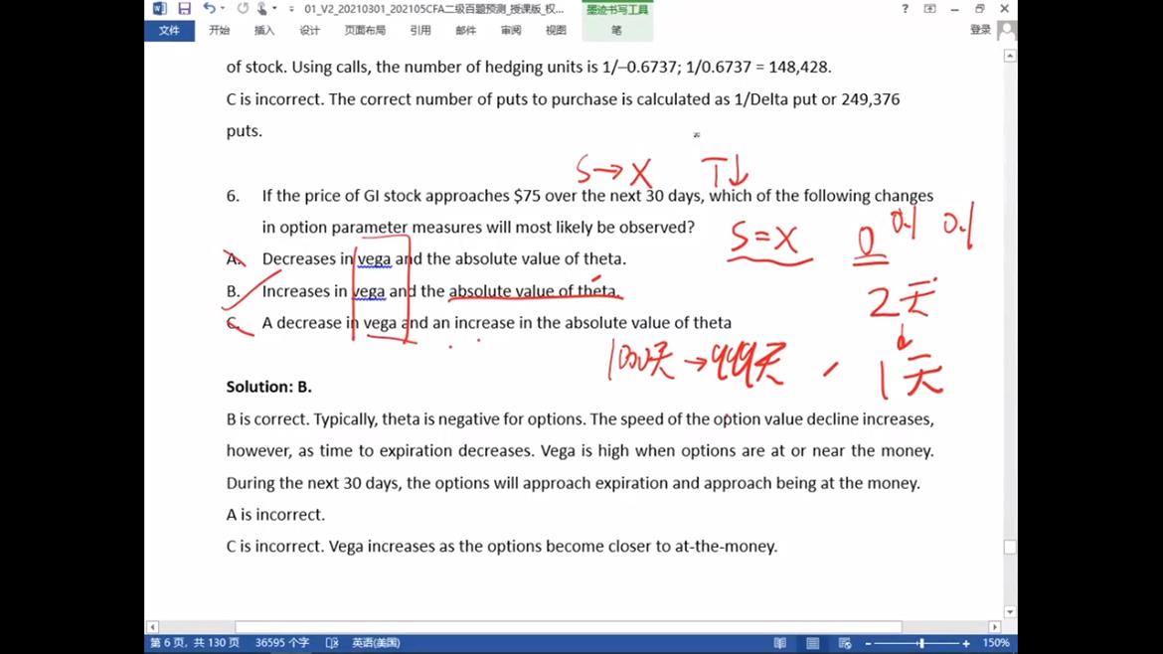Click the horizontal scrollbar thumb

(569, 627)
